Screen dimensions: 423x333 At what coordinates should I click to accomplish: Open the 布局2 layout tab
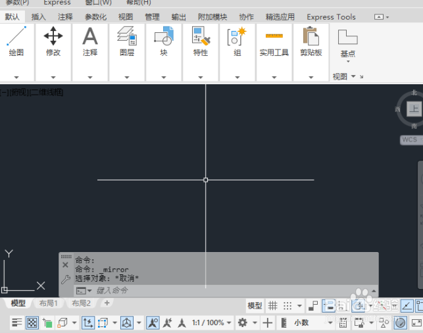[x=81, y=303]
